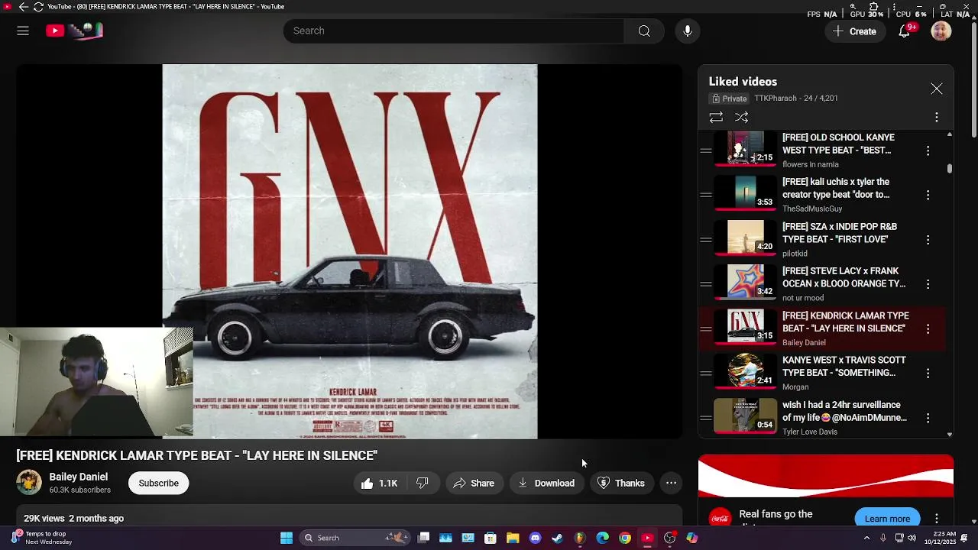Select wish I had a 24hr surveillance title
The height and width of the screenshot is (550, 978).
point(844,411)
